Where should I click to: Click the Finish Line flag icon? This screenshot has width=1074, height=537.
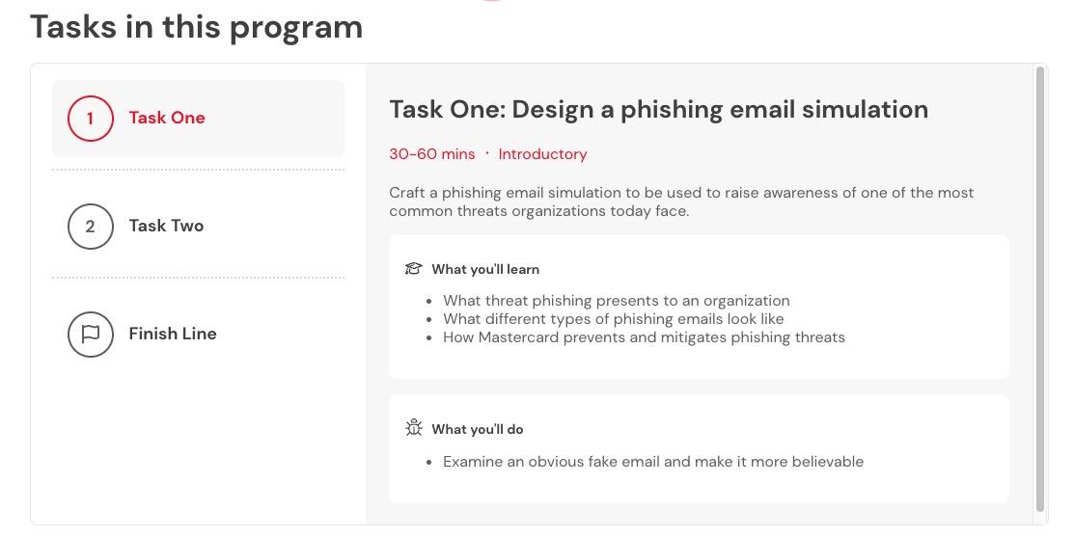(x=90, y=335)
